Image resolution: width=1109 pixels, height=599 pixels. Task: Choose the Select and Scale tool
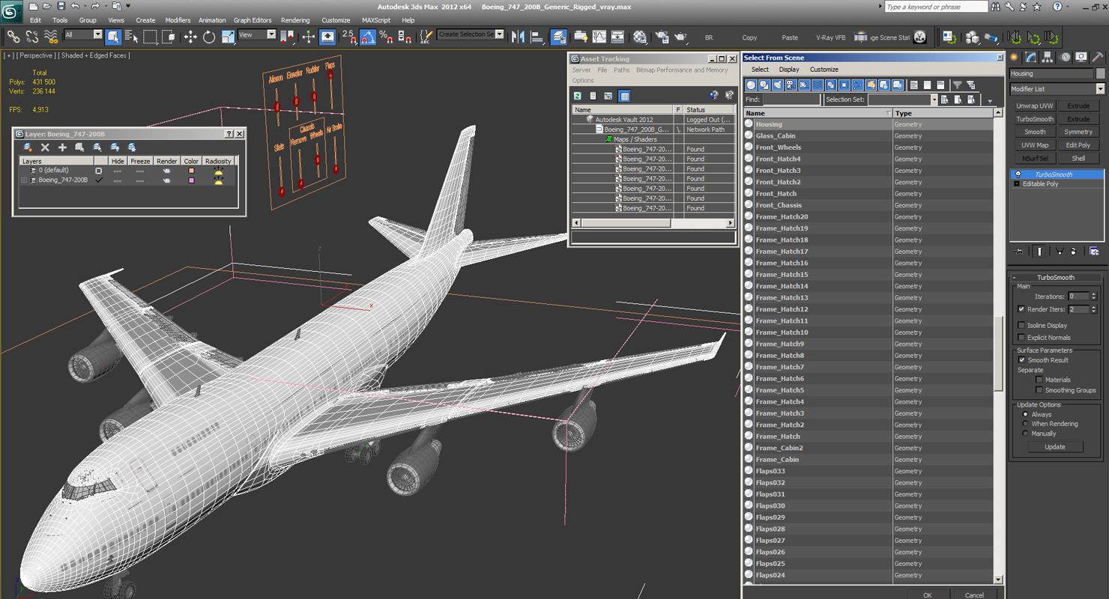coord(228,36)
